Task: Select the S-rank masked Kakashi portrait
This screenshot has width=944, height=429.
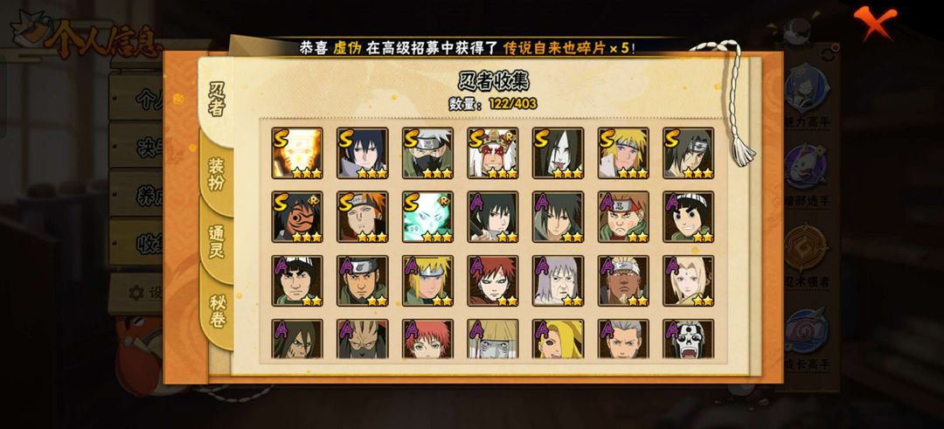Action: coord(427,153)
